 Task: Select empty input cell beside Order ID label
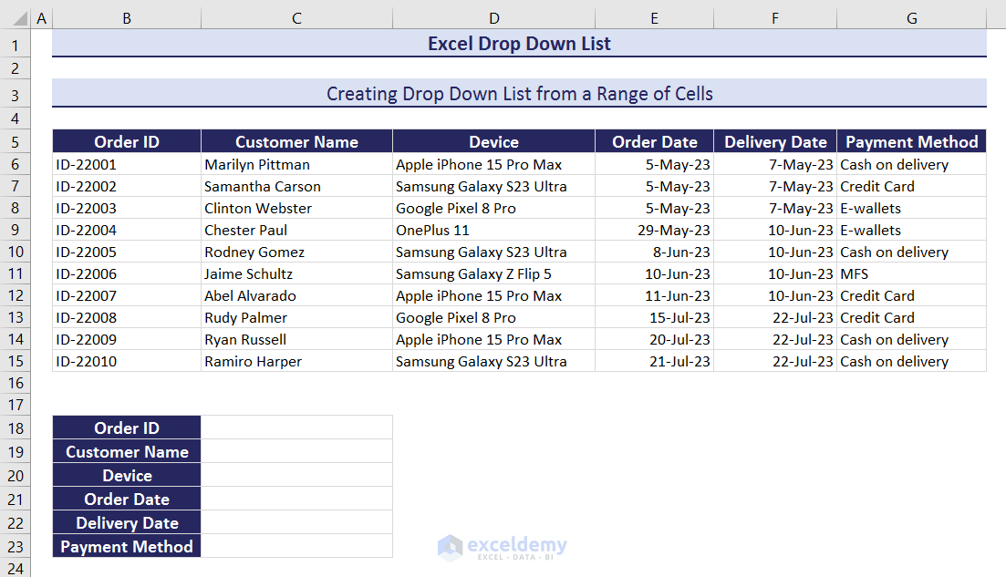(296, 428)
